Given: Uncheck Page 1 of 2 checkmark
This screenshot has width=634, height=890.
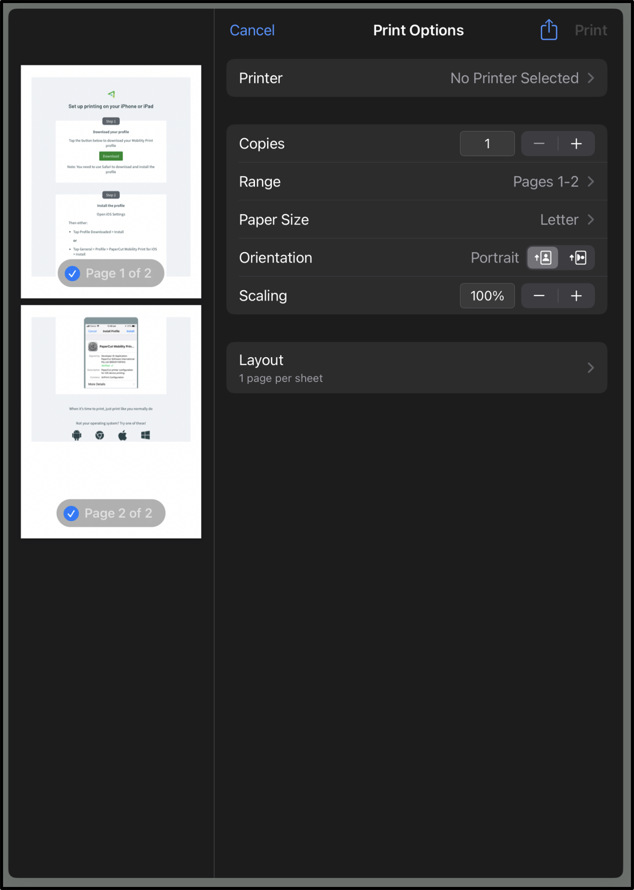Looking at the screenshot, I should (x=72, y=273).
